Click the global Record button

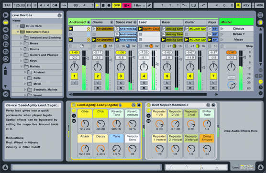pos(109,5)
